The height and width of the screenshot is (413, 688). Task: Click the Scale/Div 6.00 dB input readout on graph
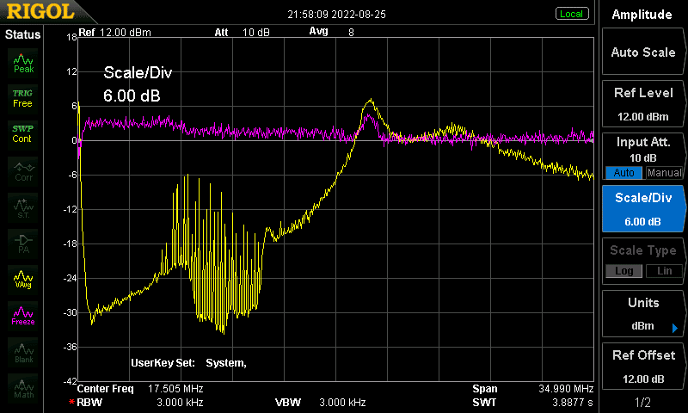point(138,84)
